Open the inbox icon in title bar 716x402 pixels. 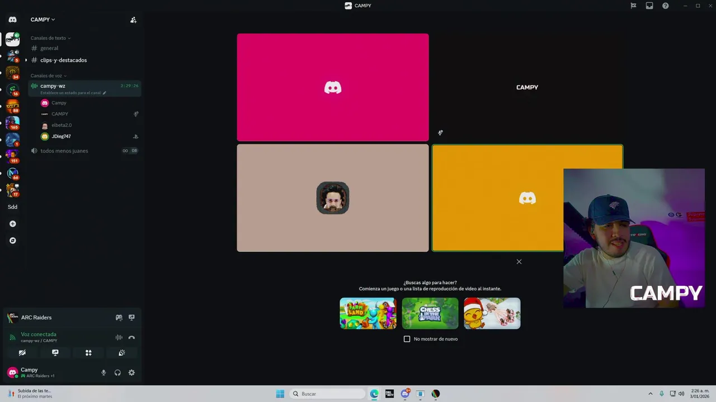click(x=649, y=6)
